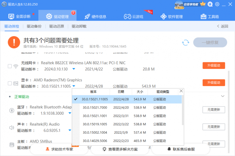
Task: Click the main driver list scrollbar
Action: click(x=229, y=112)
